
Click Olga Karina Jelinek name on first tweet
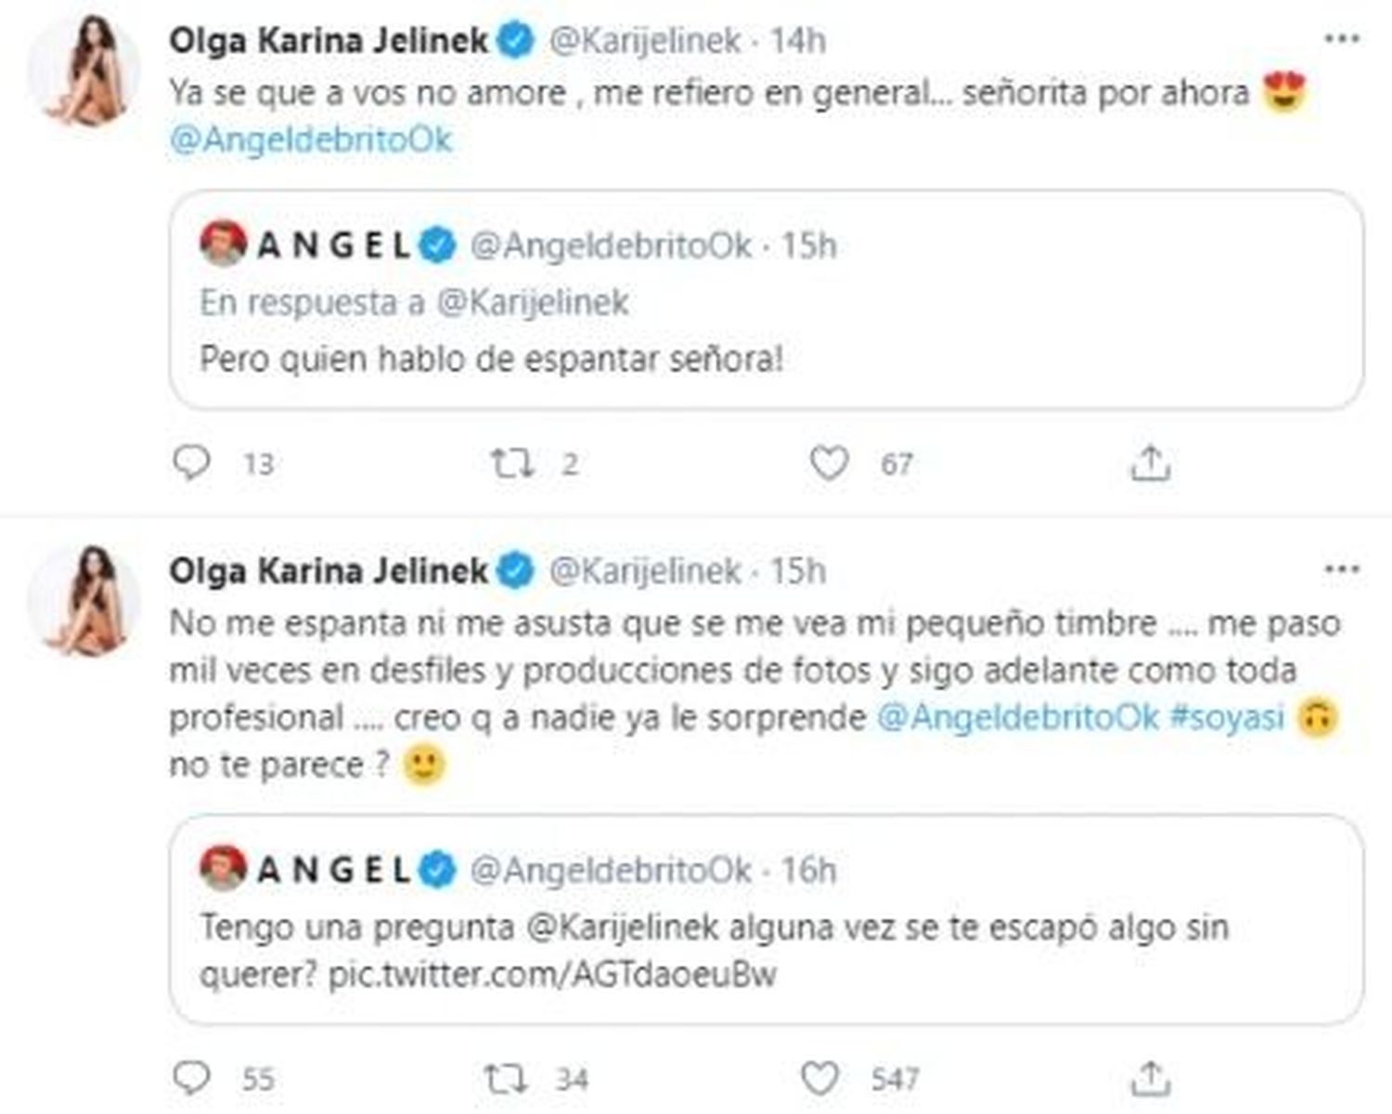pyautogui.click(x=328, y=40)
